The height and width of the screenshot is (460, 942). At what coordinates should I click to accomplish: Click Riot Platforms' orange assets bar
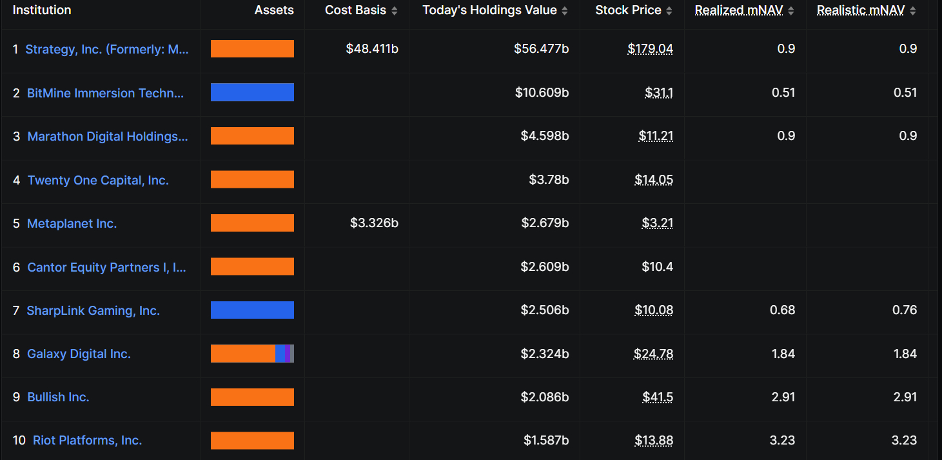252,440
